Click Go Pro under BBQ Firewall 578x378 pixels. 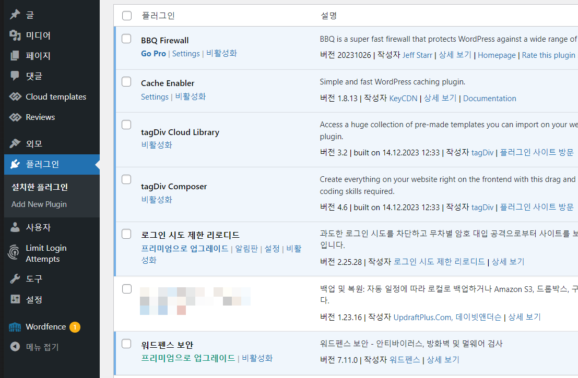(154, 53)
